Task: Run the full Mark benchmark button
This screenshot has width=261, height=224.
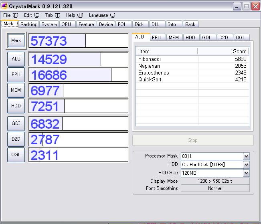Action: pos(16,40)
